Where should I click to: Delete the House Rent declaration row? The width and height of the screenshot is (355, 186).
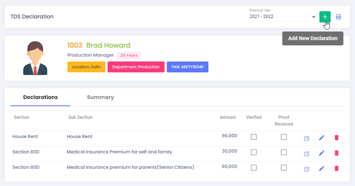(x=336, y=138)
